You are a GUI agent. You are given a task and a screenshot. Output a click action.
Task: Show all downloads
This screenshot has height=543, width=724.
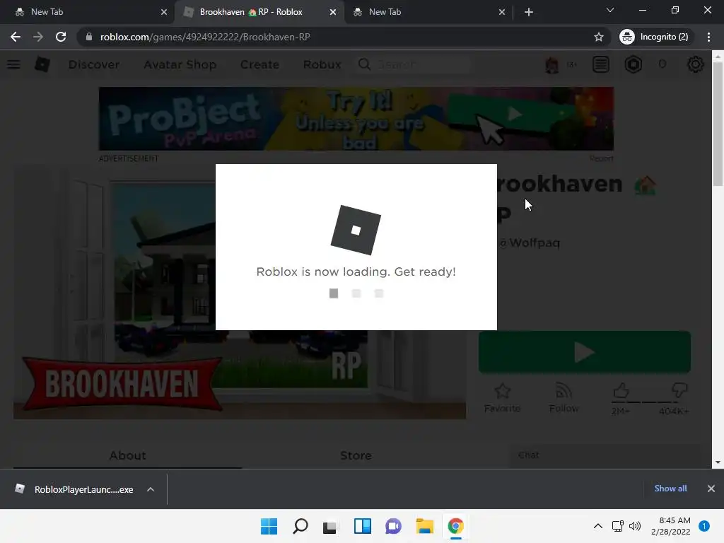pyautogui.click(x=670, y=489)
